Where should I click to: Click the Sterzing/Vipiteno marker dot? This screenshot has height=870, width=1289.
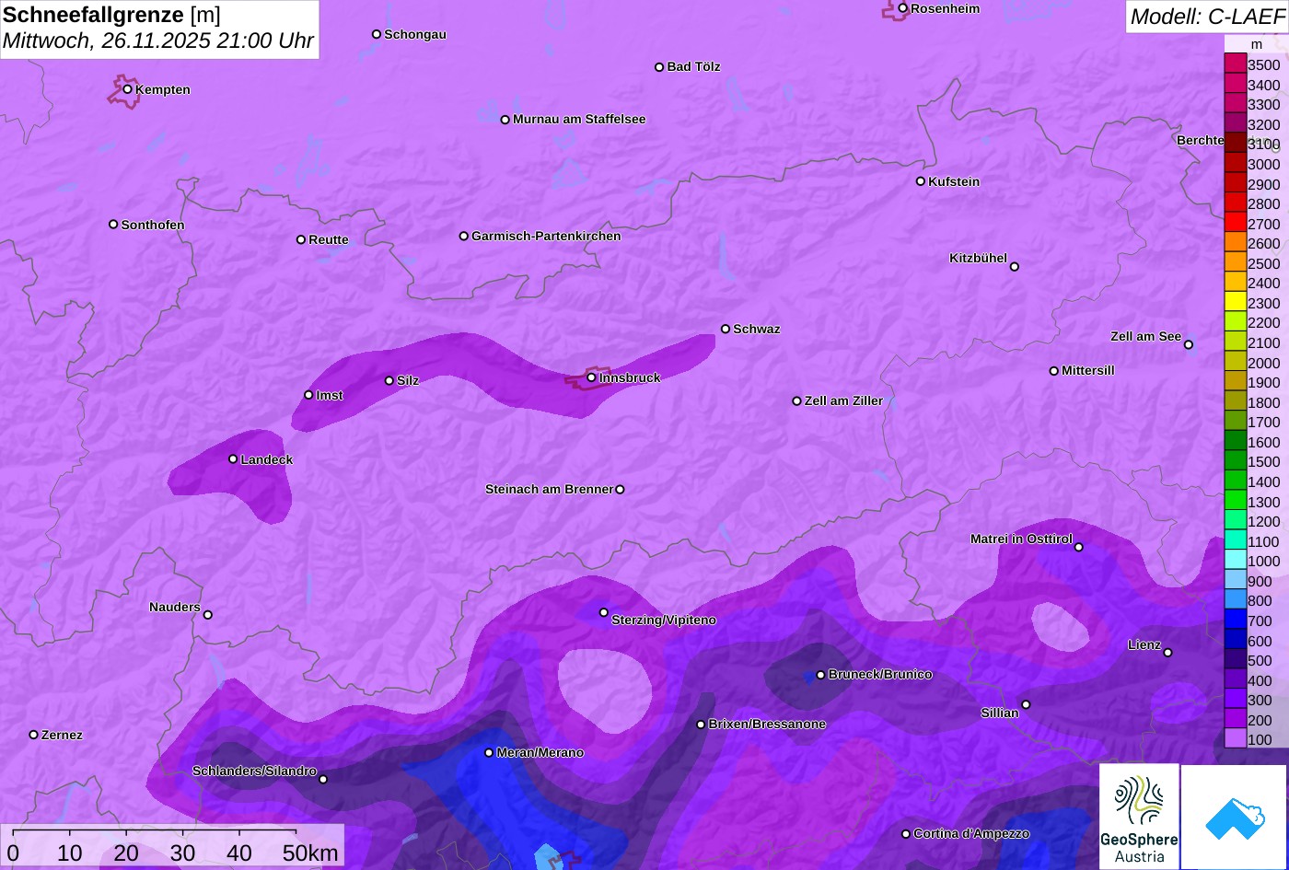[604, 612]
